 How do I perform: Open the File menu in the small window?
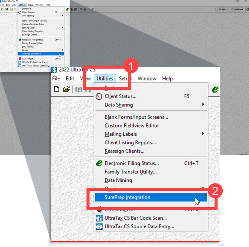[2, 5]
